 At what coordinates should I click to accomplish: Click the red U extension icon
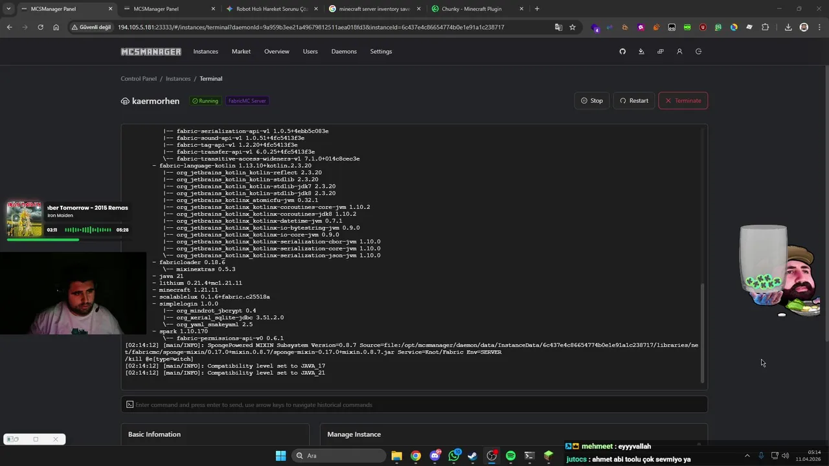pyautogui.click(x=703, y=27)
